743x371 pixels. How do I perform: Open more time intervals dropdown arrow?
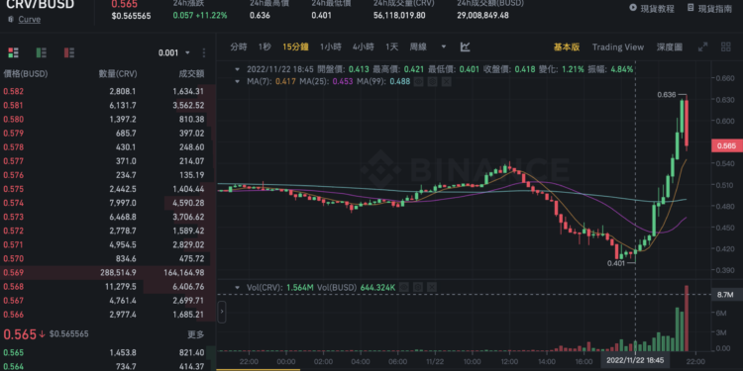pos(444,46)
